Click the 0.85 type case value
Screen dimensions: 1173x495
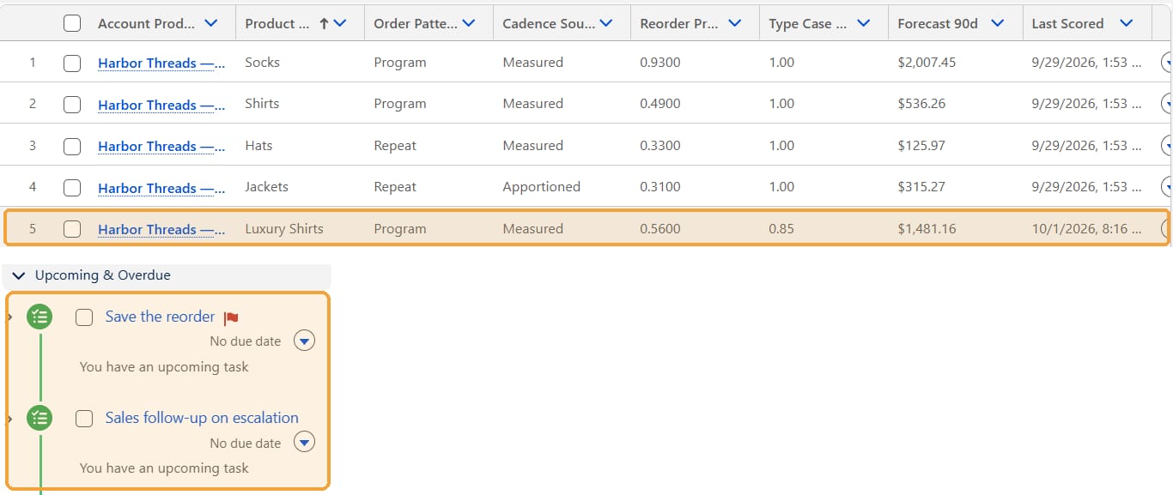point(781,229)
